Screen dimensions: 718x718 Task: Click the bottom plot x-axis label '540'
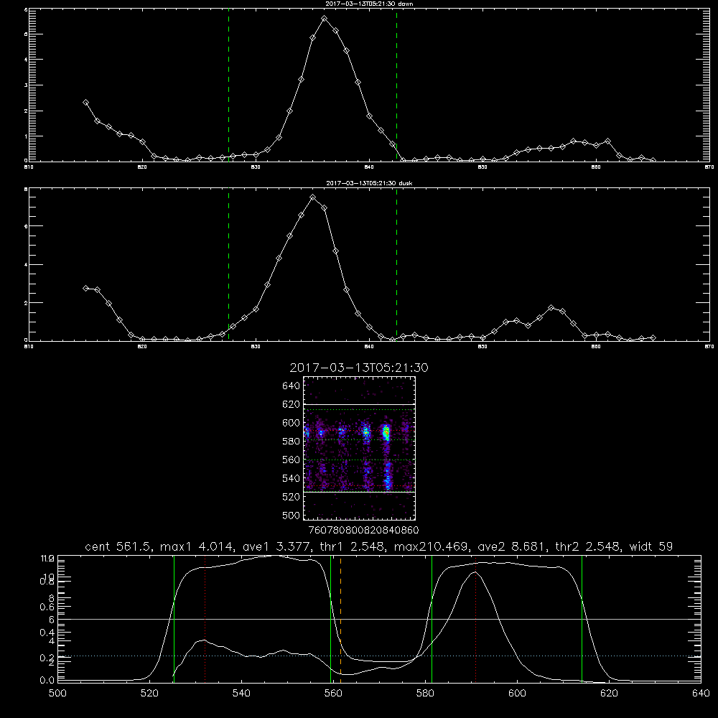pos(241,693)
